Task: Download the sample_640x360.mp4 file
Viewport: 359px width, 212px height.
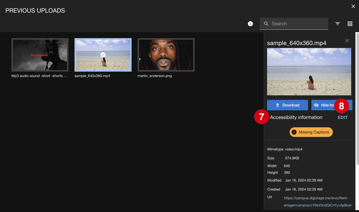Action: (288, 105)
